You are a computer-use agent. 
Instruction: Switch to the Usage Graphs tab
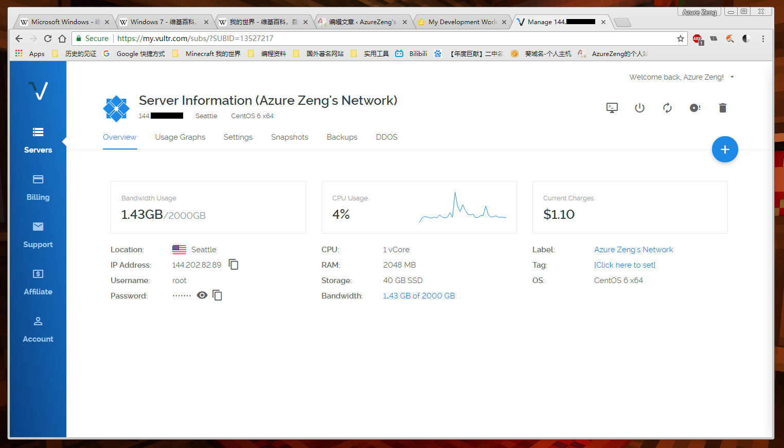(180, 137)
